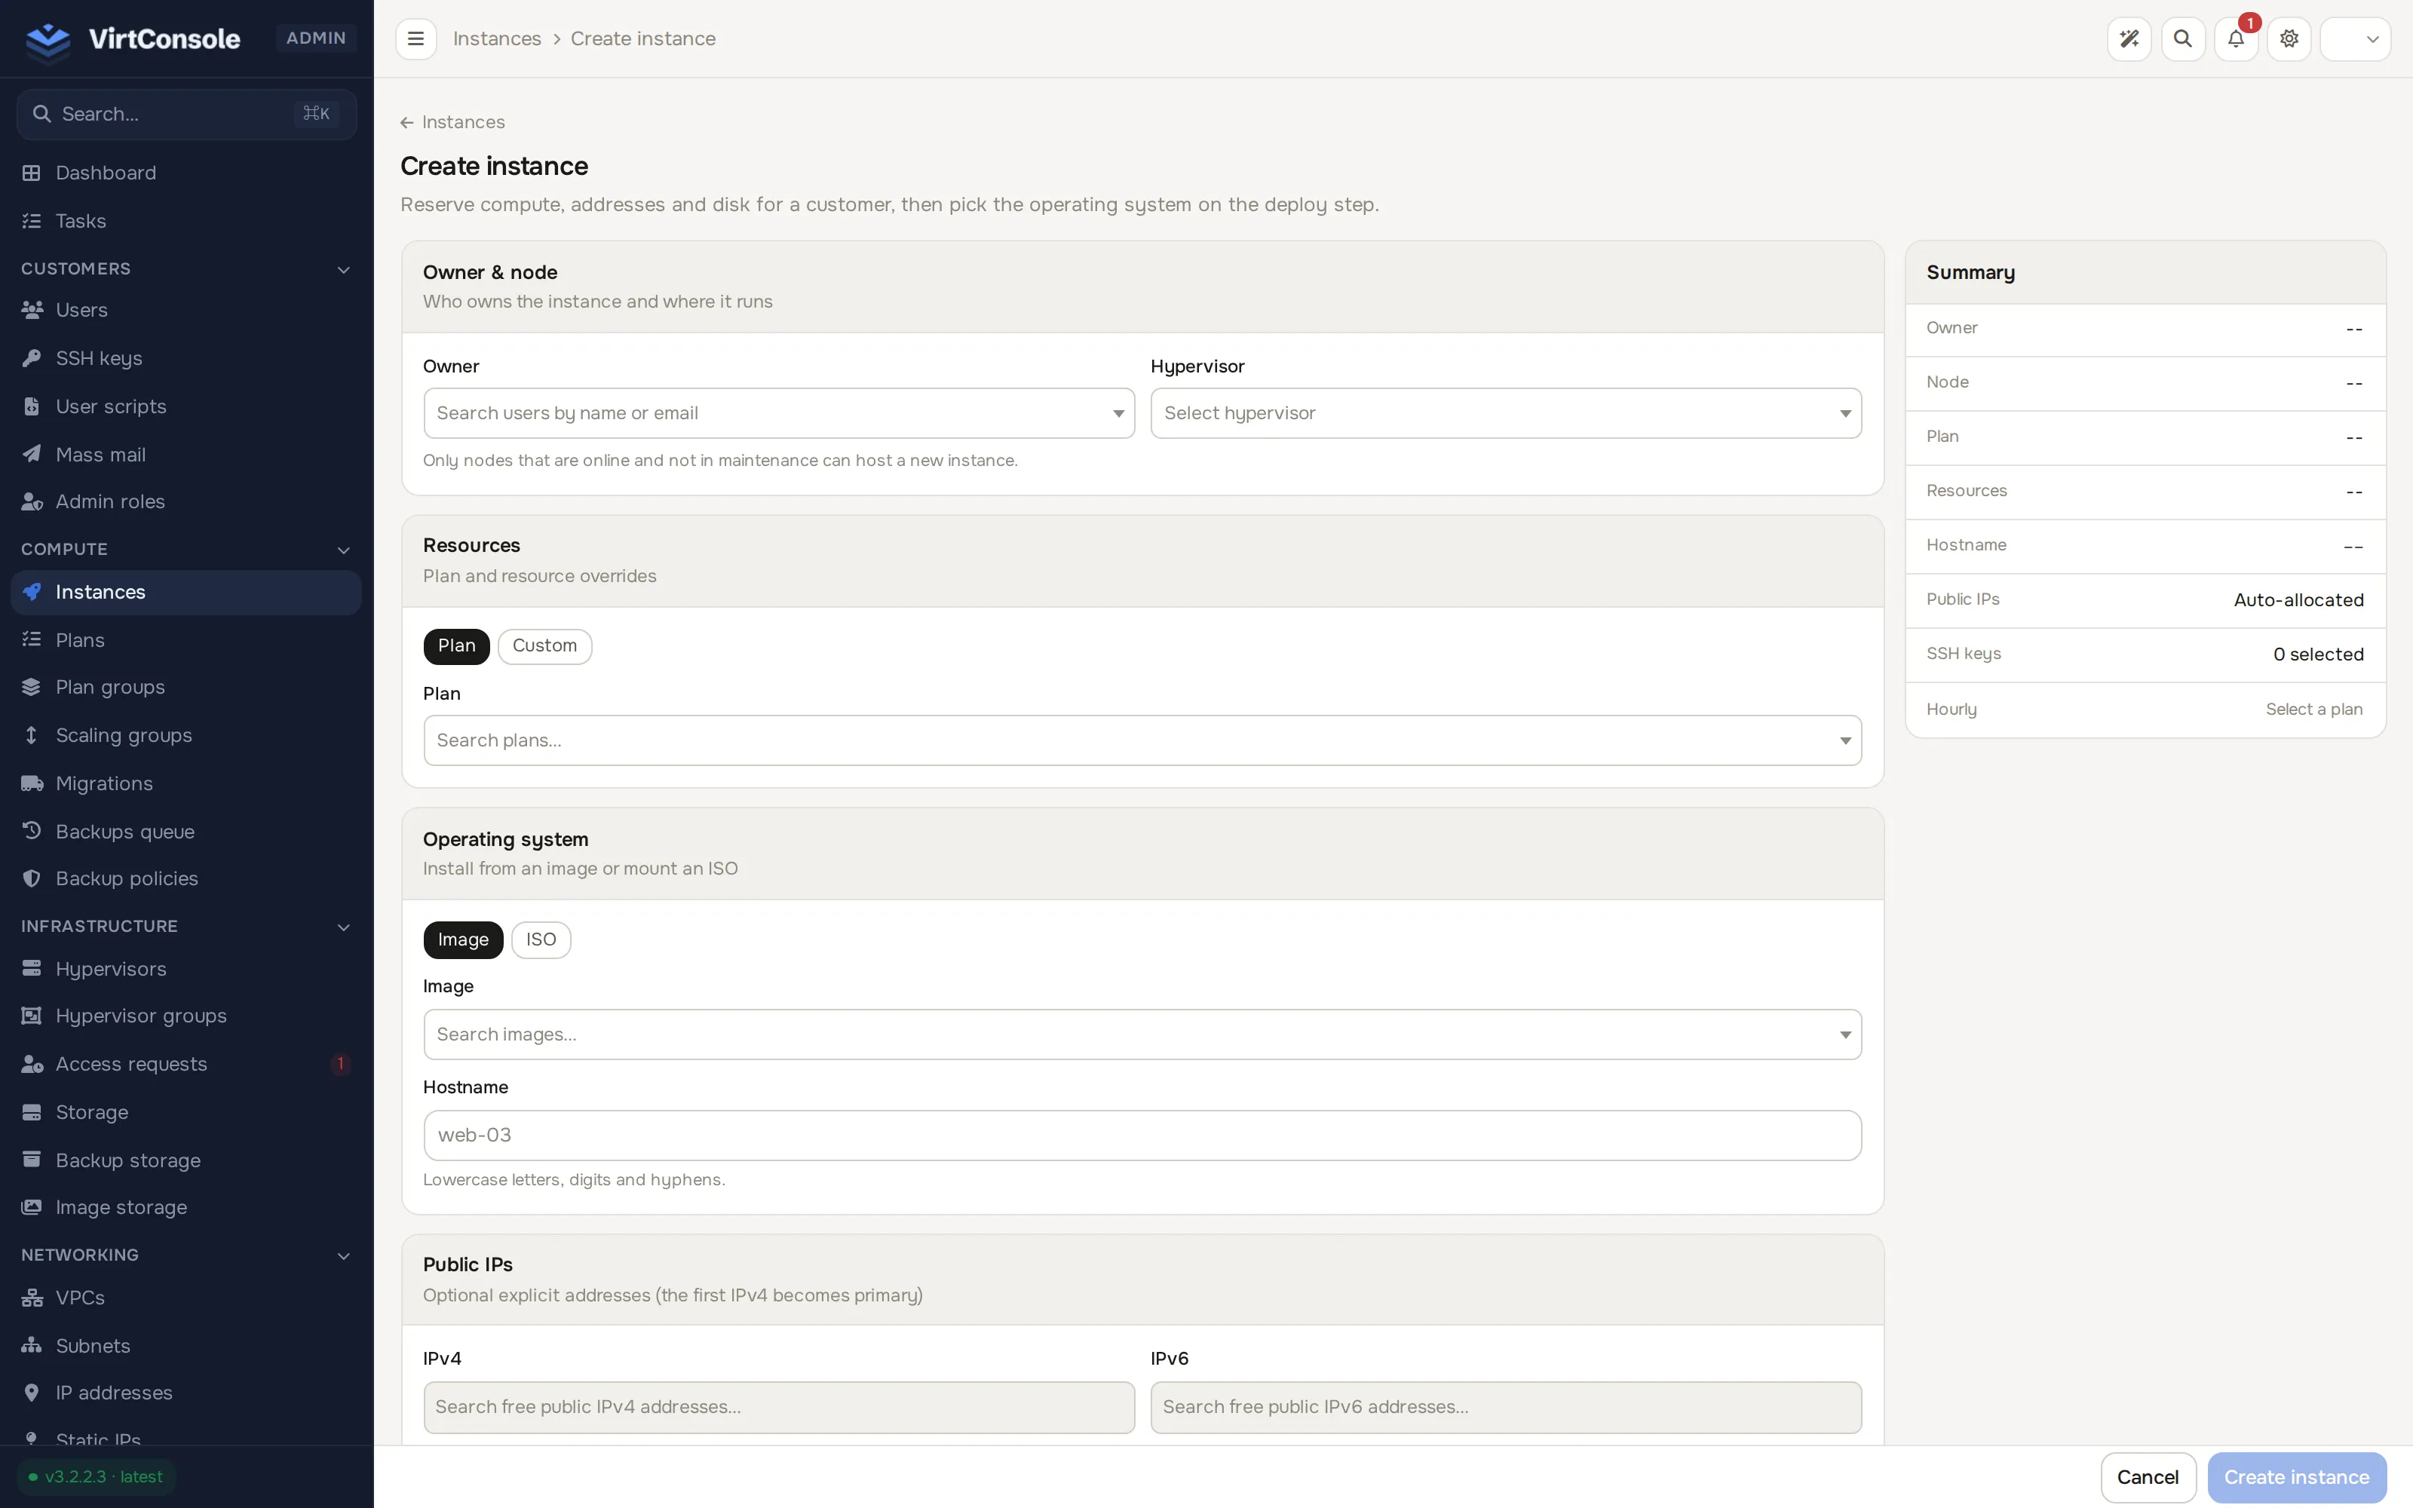2413x1508 pixels.
Task: Open the Search images dropdown
Action: [x=1142, y=1034]
